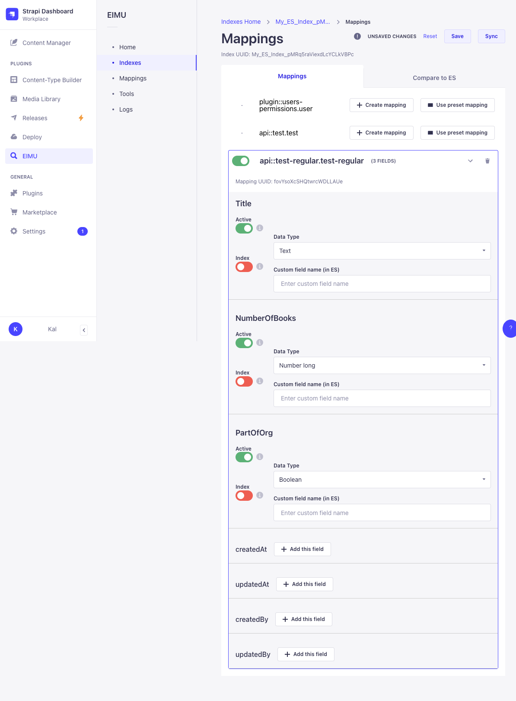Open Settings in the sidebar
Screen dimensions: 516x701
pyautogui.click(x=34, y=231)
